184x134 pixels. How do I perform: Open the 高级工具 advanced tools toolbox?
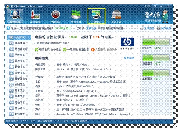point(117,16)
